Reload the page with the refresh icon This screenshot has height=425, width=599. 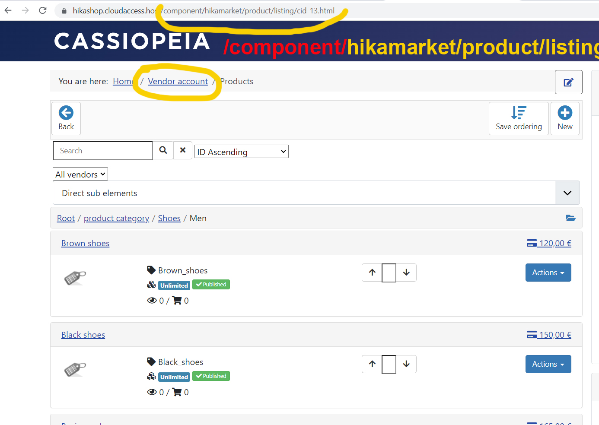(43, 10)
